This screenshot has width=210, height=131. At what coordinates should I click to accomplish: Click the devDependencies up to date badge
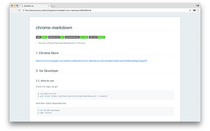coord(76,37)
